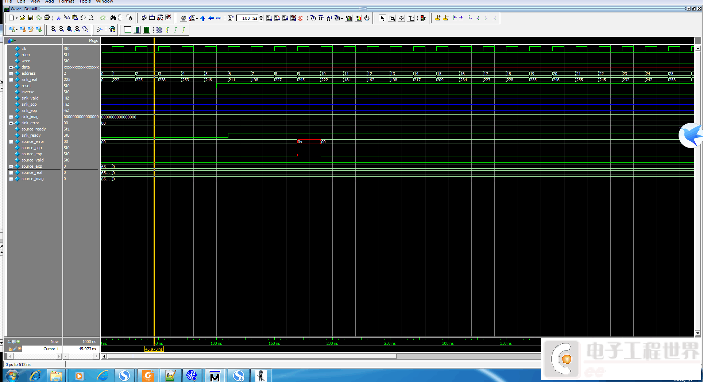Open the Format menu
The height and width of the screenshot is (382, 703).
click(66, 1)
